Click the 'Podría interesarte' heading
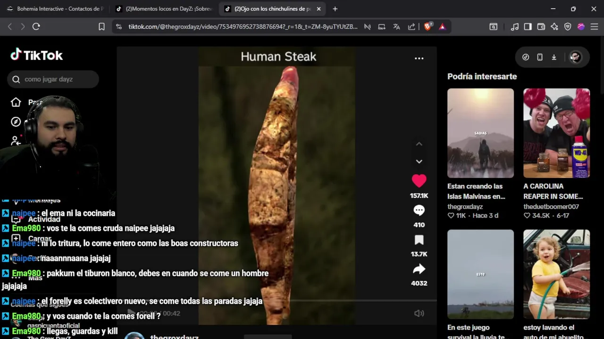 (x=482, y=76)
